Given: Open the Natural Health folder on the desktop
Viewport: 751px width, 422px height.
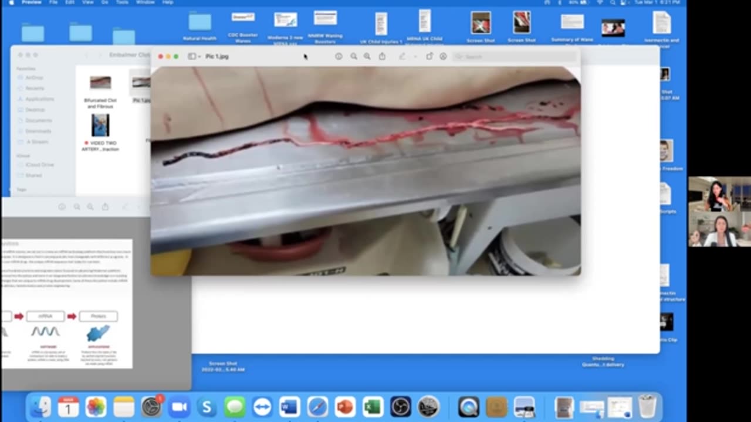Looking at the screenshot, I should [x=199, y=22].
